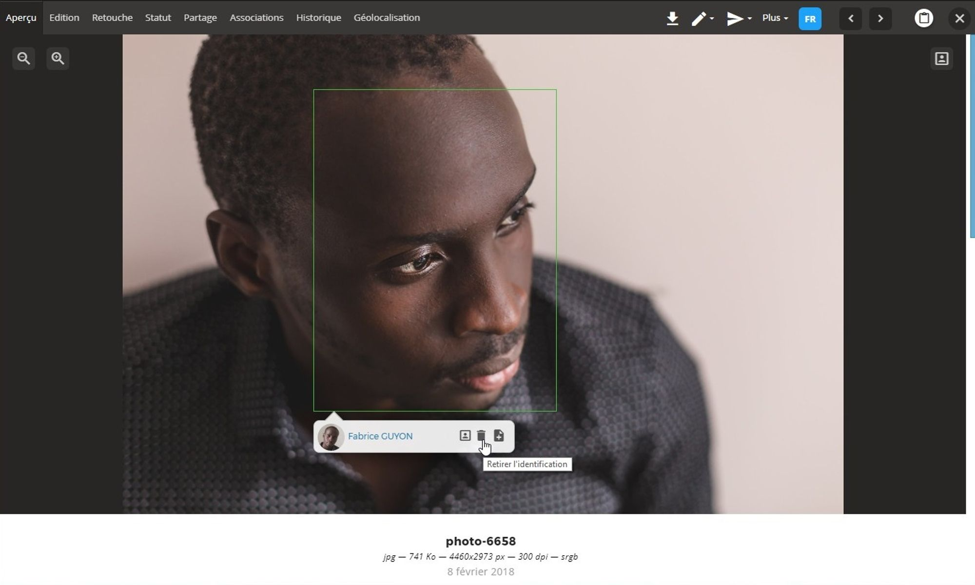Go to the Statut tab
Image resolution: width=975 pixels, height=585 pixels.
158,18
